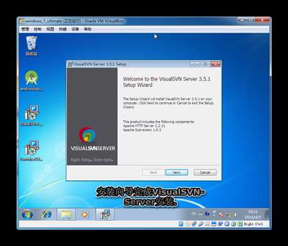Click Show desktop button beside the clock
The height and width of the screenshot is (246, 288).
[x=267, y=215]
